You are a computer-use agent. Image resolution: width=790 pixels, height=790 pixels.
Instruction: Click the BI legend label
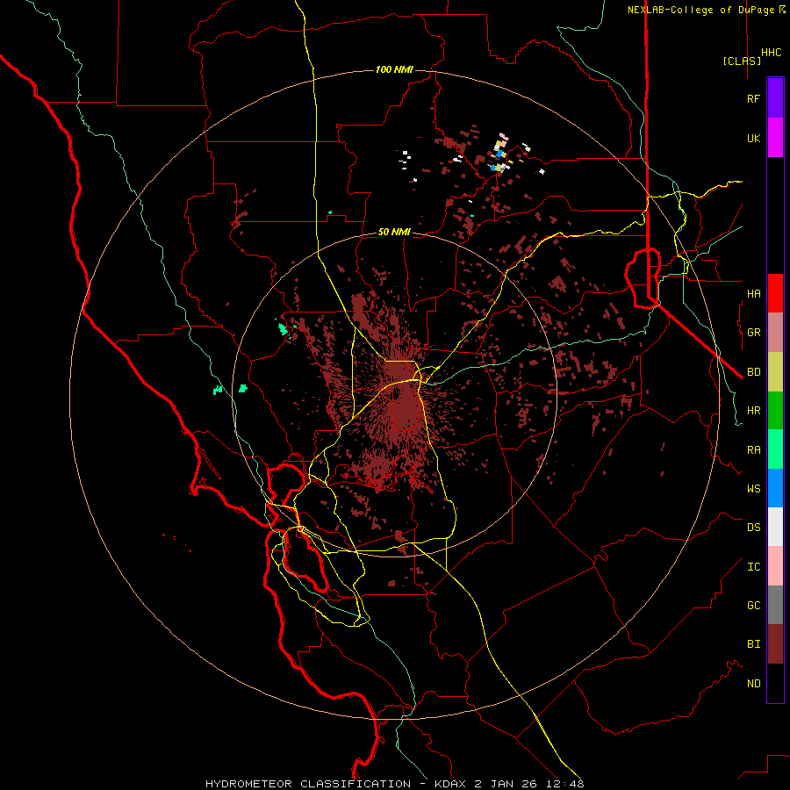click(x=753, y=644)
